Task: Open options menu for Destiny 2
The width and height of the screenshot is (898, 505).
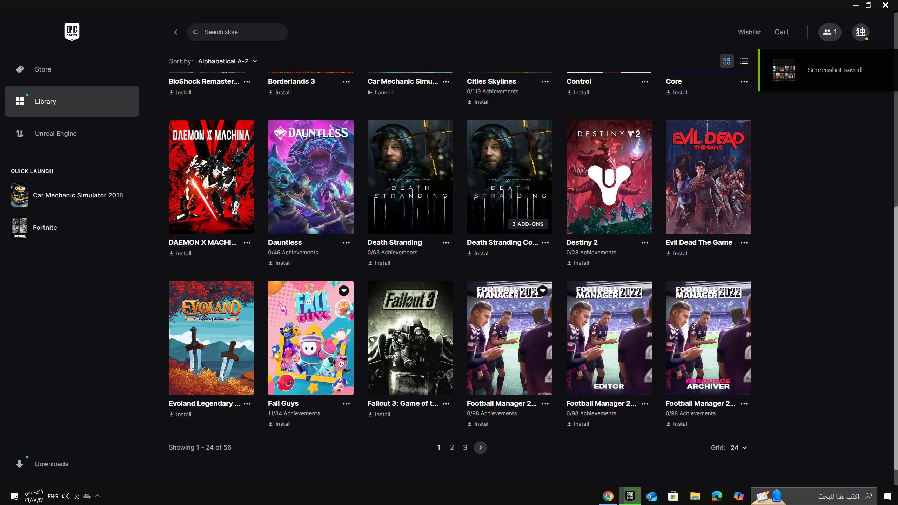Action: tap(645, 243)
